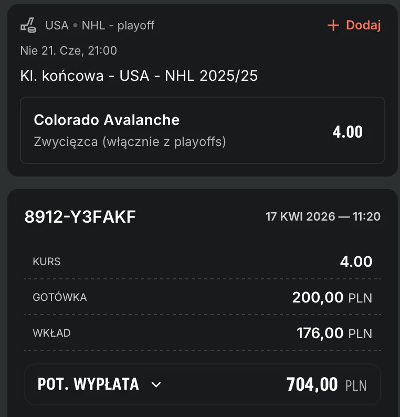Click the KURS row label

pos(47,262)
